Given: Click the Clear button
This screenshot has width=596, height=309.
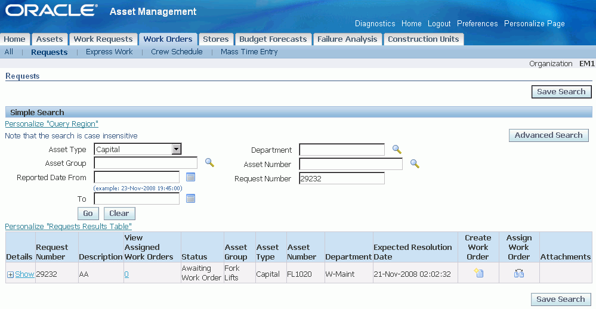Looking at the screenshot, I should click(x=119, y=213).
